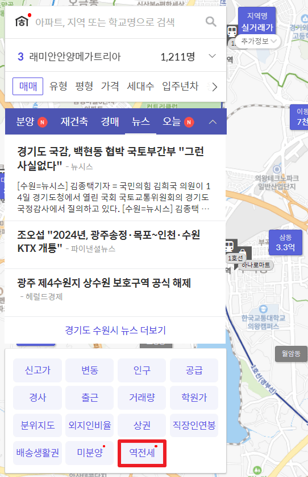Expand the 래미안안양메가트리아 ranking dropdown
This screenshot has width=308, height=477.
point(213,56)
